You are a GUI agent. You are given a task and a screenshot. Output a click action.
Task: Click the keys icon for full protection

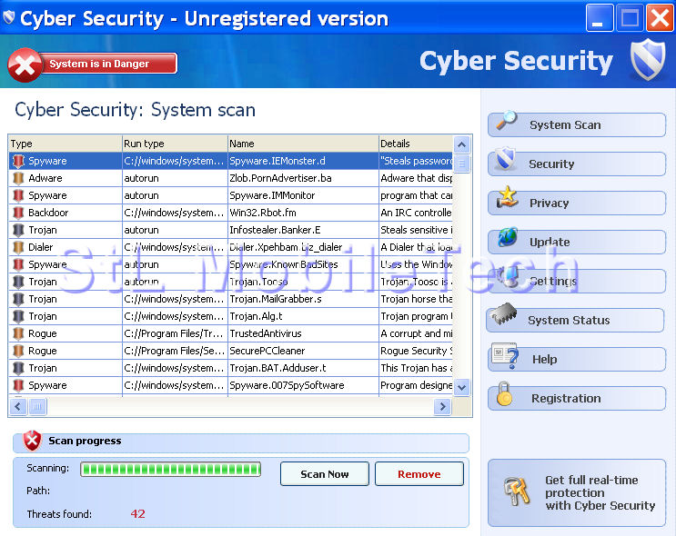[x=517, y=492]
